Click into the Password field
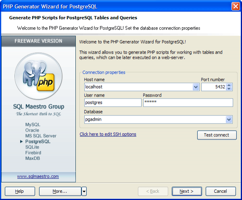 tap(188, 103)
